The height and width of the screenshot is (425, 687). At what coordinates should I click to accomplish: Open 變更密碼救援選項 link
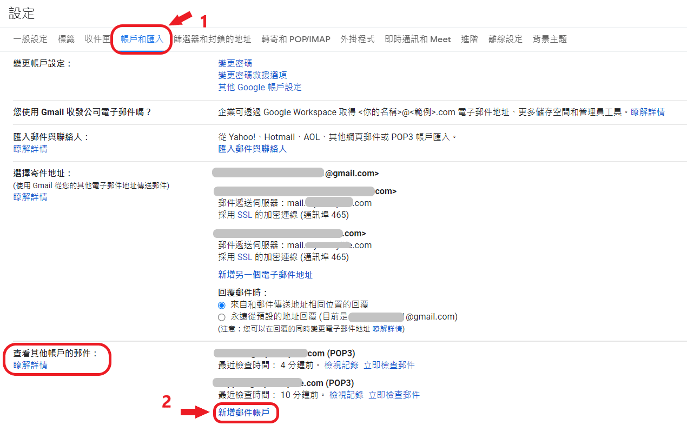[253, 75]
